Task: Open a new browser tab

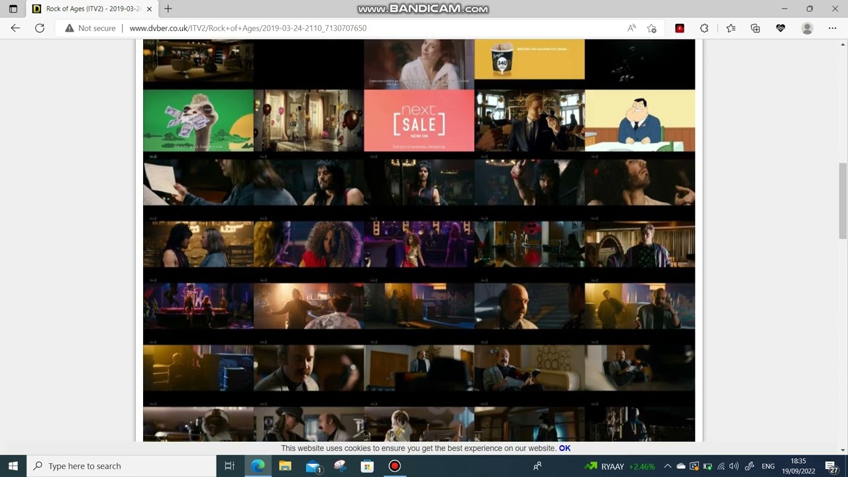Action: (x=168, y=9)
